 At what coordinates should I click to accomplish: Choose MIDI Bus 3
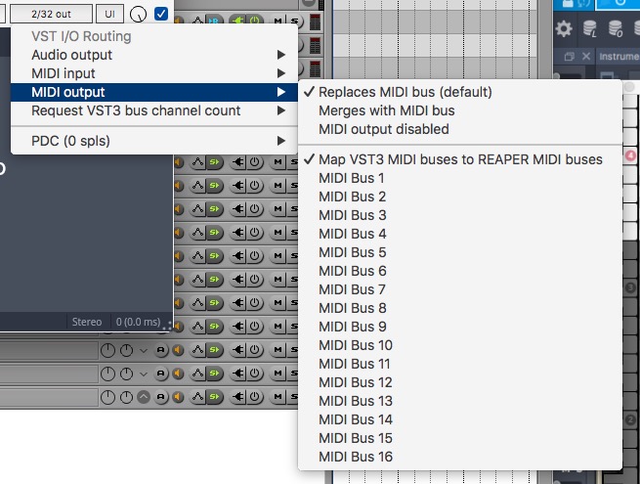point(460,215)
